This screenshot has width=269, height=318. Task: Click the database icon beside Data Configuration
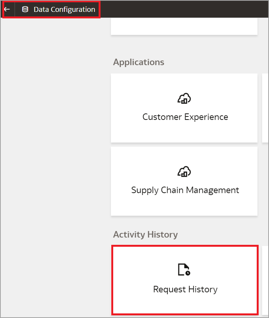click(x=25, y=9)
